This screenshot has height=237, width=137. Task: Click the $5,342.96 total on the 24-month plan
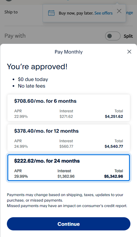(114, 176)
